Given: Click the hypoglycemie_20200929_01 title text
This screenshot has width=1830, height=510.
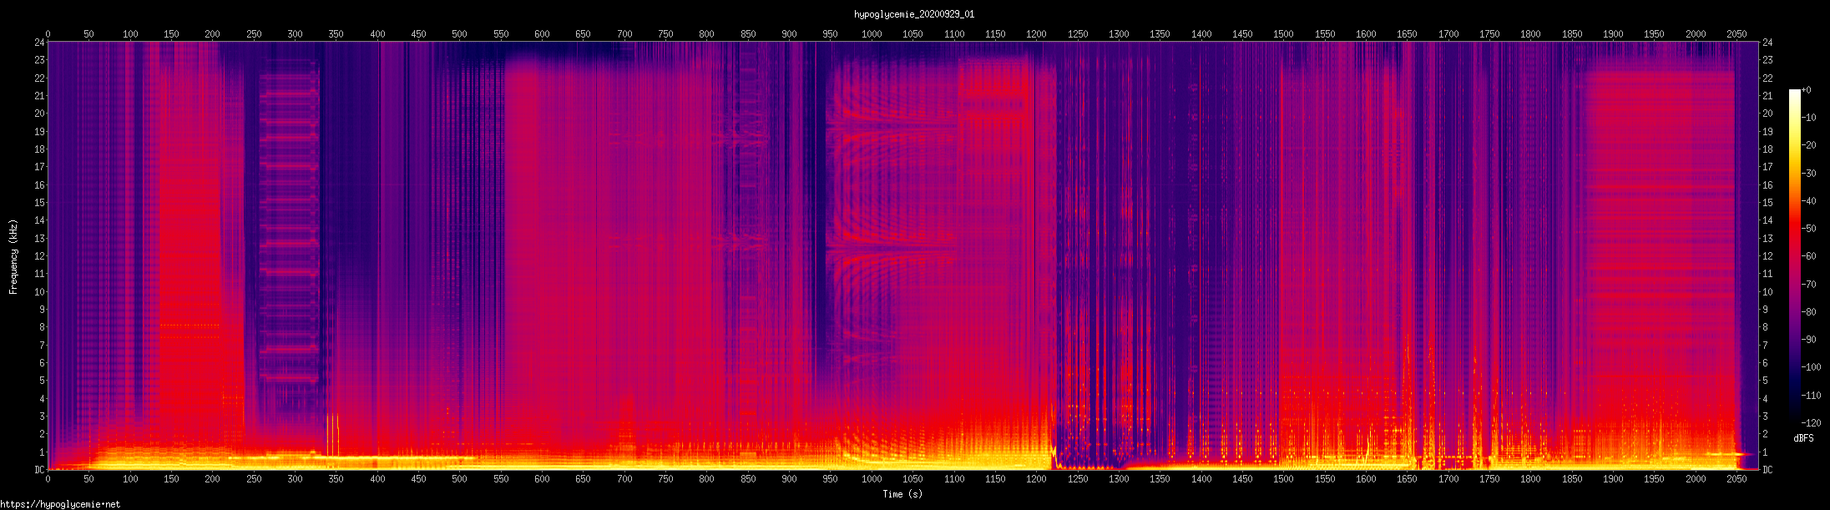Looking at the screenshot, I should coord(914,14).
